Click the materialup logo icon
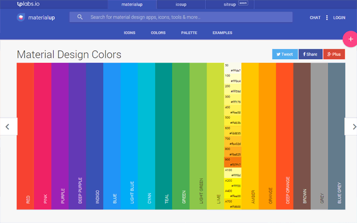 point(21,17)
